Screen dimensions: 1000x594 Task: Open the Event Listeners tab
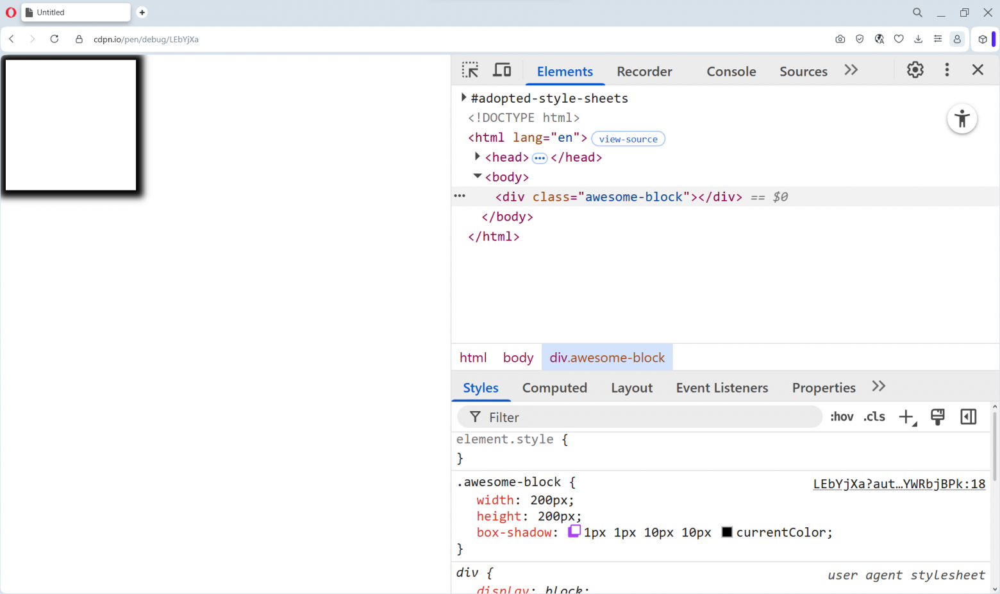point(722,387)
